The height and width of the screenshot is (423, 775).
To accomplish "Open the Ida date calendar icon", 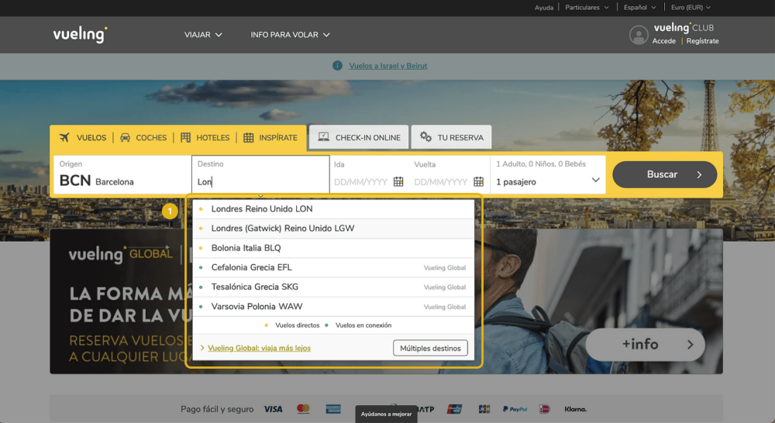I will [398, 181].
